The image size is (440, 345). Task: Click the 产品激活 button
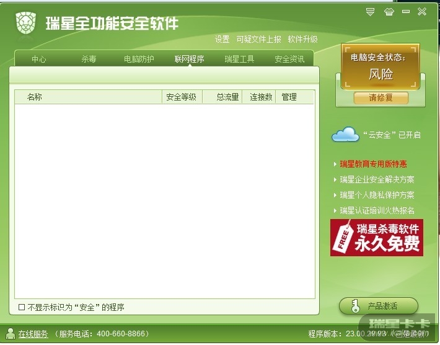point(379,306)
